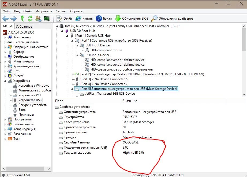Open the green monitor diagnostics icon
The width and height of the screenshot is (247, 177).
coord(46,19)
